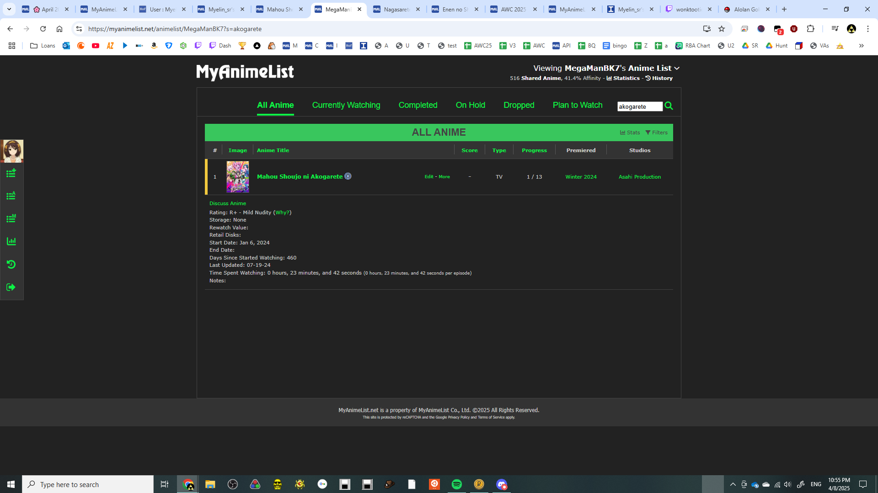The image size is (878, 493).
Task: Open the Twitch Dash bookmark
Action: 220,46
